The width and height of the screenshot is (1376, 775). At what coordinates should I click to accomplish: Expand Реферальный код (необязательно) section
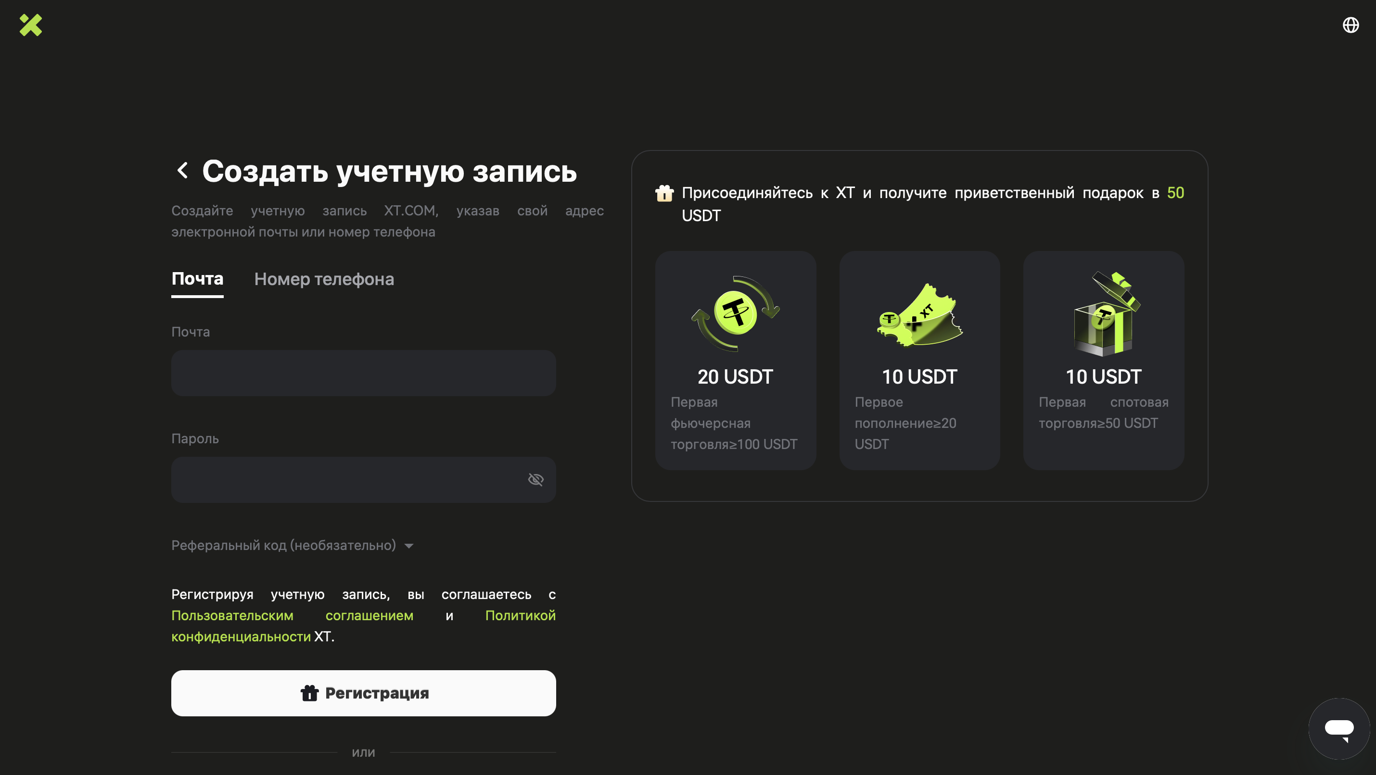[x=284, y=546]
